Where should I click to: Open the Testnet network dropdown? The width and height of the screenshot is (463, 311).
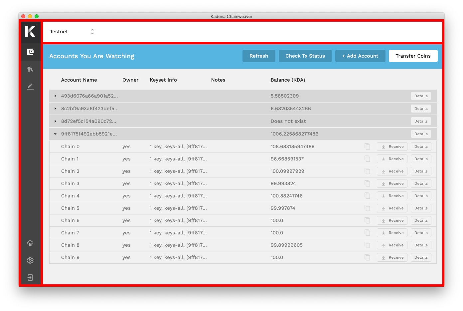pos(72,32)
